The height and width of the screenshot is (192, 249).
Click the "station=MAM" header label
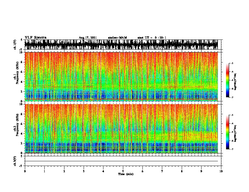point(117,38)
